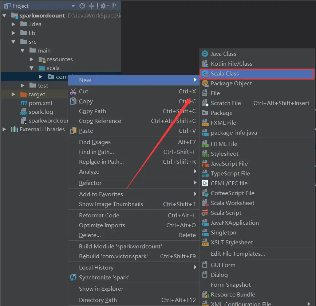This screenshot has height=306, width=316.
Task: Expand the lib folder
Action: click(x=13, y=33)
